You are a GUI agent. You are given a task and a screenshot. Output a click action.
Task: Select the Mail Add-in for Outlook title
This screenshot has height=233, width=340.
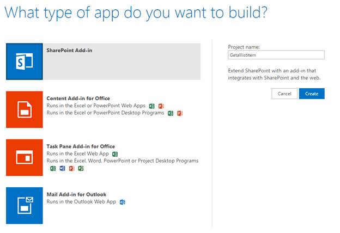tap(76, 194)
